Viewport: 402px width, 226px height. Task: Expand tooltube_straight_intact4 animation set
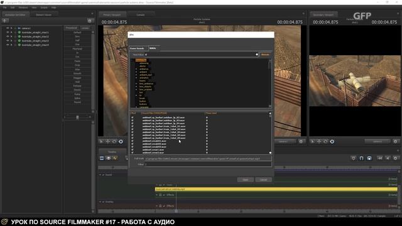(x=11, y=45)
